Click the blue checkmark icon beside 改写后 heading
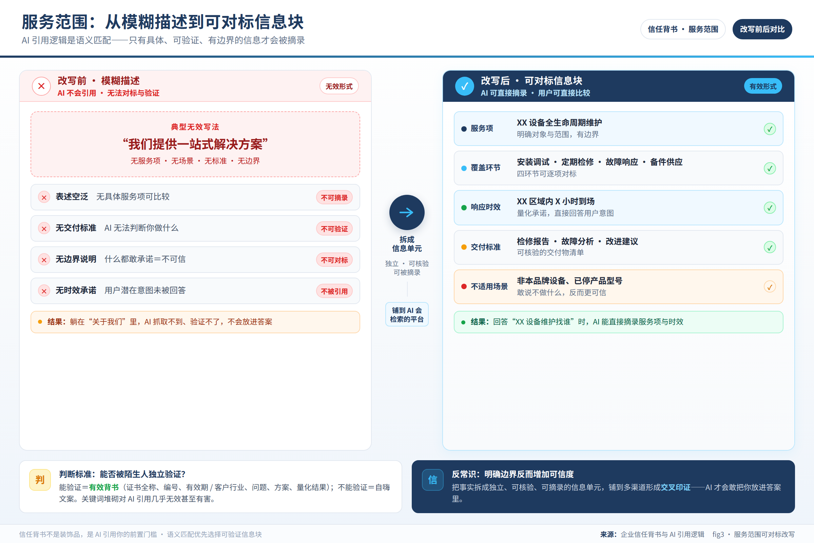814x543 pixels. pos(464,86)
